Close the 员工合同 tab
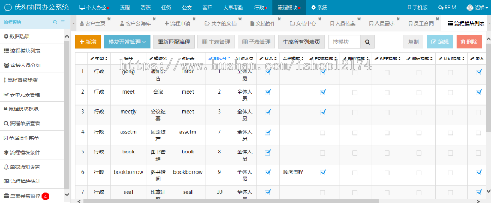This screenshot has width=491, height=203. coord(438,19)
